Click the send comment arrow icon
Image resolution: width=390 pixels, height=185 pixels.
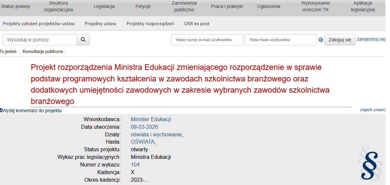tap(1, 111)
